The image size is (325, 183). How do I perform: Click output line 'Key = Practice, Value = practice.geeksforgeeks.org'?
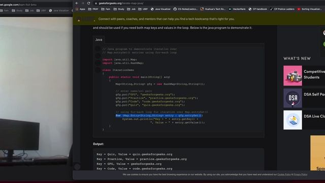click(x=142, y=159)
